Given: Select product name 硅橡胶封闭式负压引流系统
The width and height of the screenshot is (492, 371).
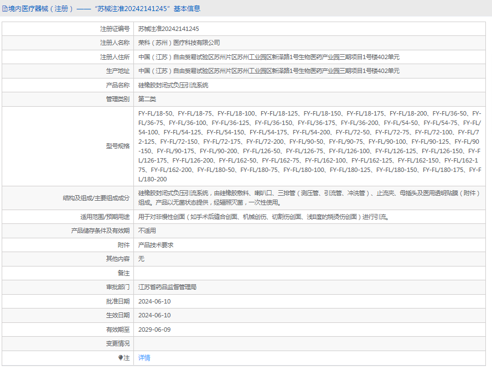Looking at the screenshot, I should click(173, 85).
